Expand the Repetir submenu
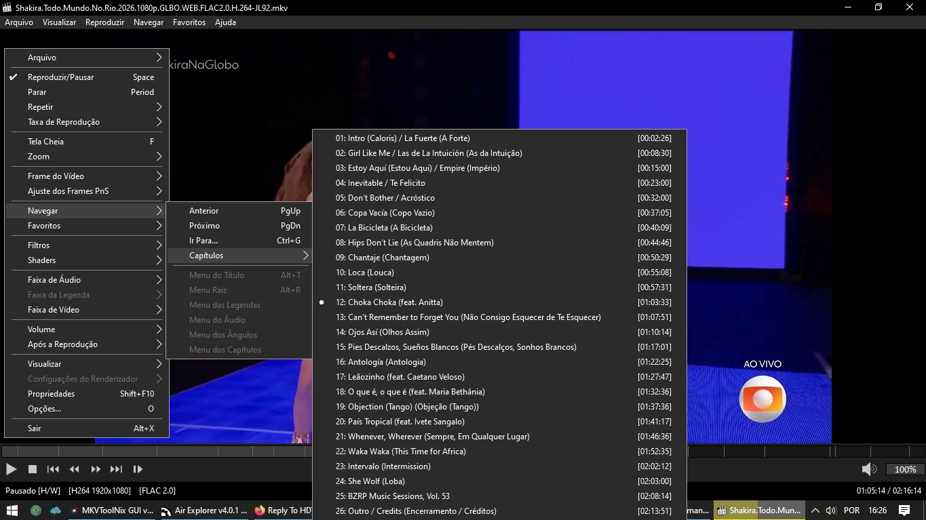 pos(87,107)
